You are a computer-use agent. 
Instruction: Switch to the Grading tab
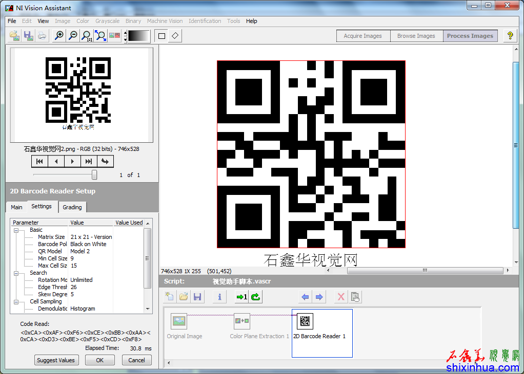coord(72,207)
